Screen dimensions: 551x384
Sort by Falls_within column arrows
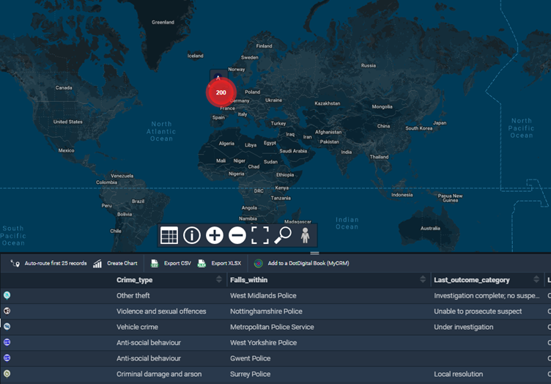click(x=423, y=280)
